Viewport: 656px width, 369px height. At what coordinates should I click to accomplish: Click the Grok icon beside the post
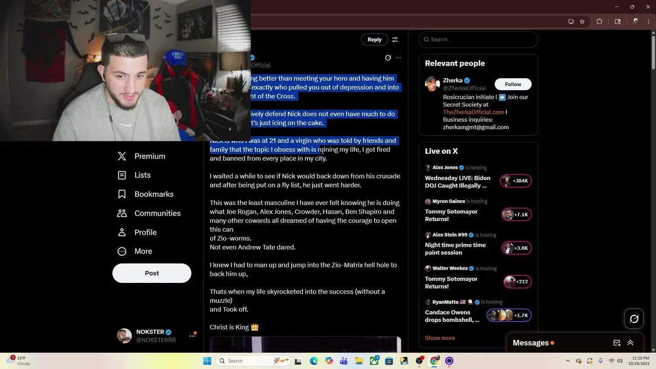pyautogui.click(x=388, y=58)
